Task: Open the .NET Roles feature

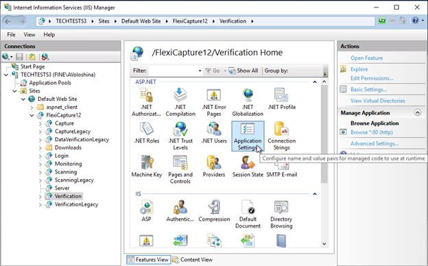Action: coord(147,133)
